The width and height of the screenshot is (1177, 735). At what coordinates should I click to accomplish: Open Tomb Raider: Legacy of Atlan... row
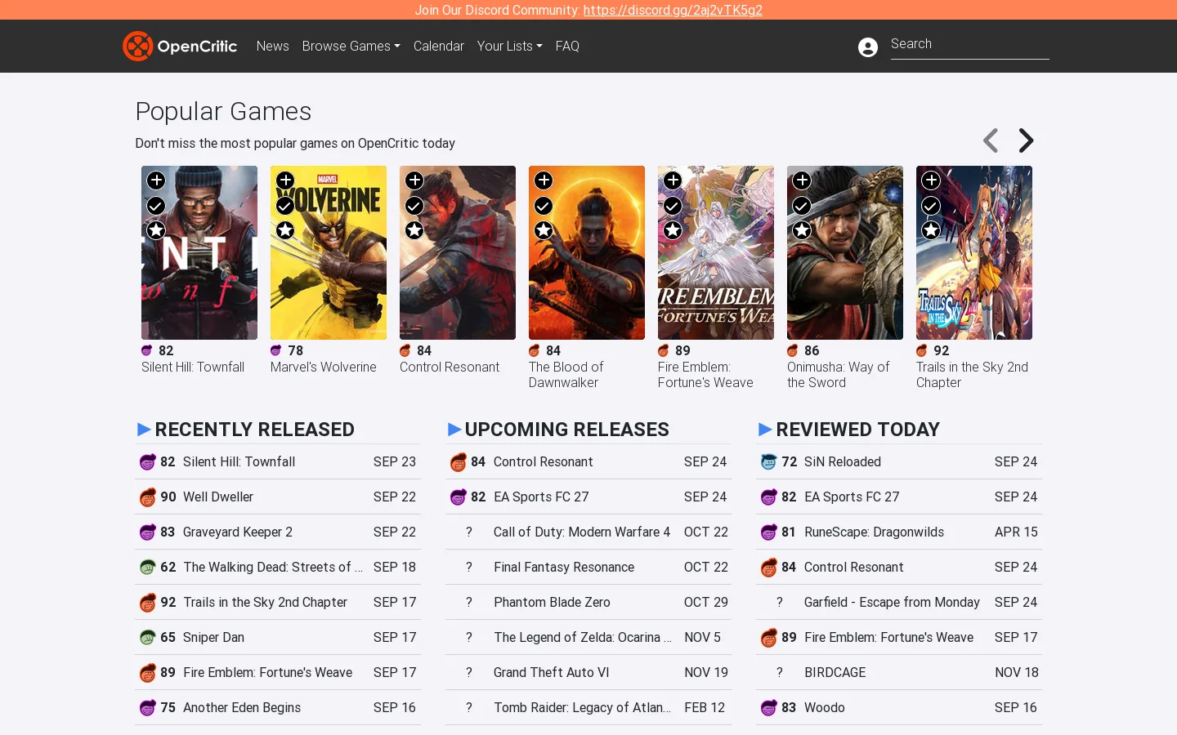[x=588, y=708]
